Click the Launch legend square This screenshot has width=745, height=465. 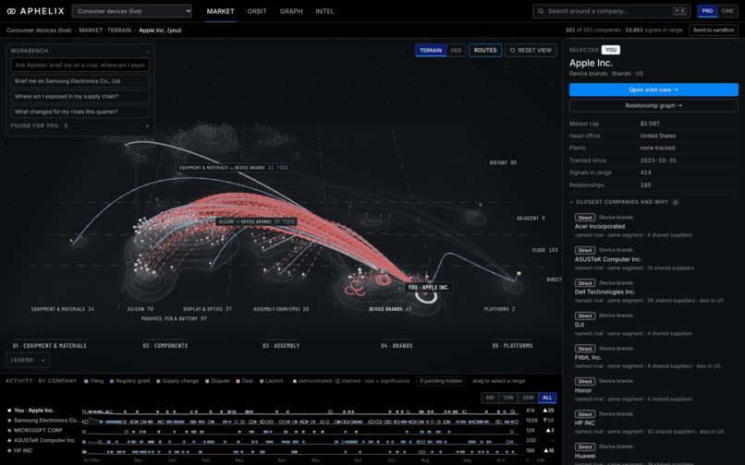(262, 381)
